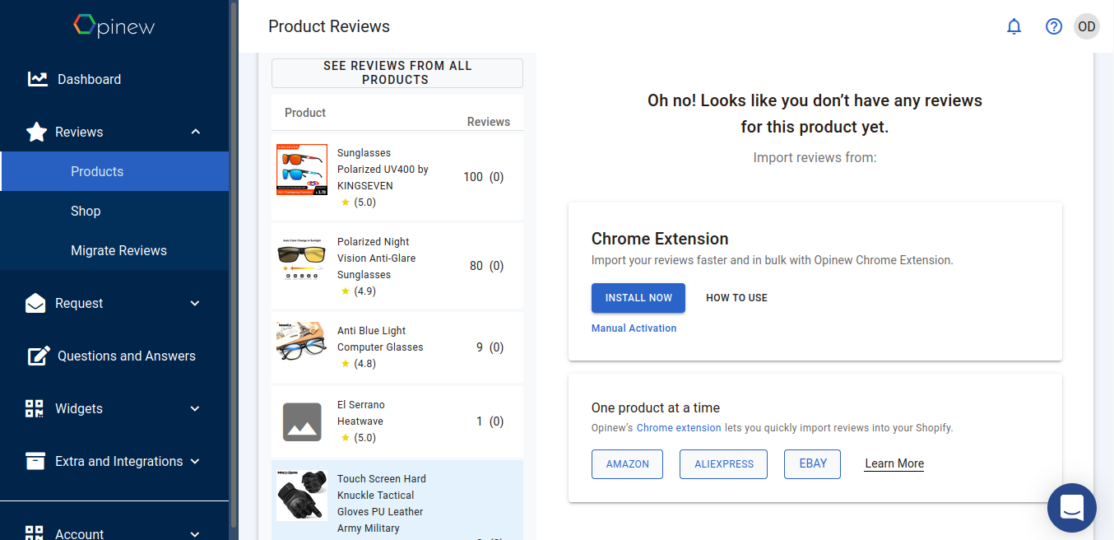Click the star rating of Anti Blue Light Glasses

tap(358, 363)
